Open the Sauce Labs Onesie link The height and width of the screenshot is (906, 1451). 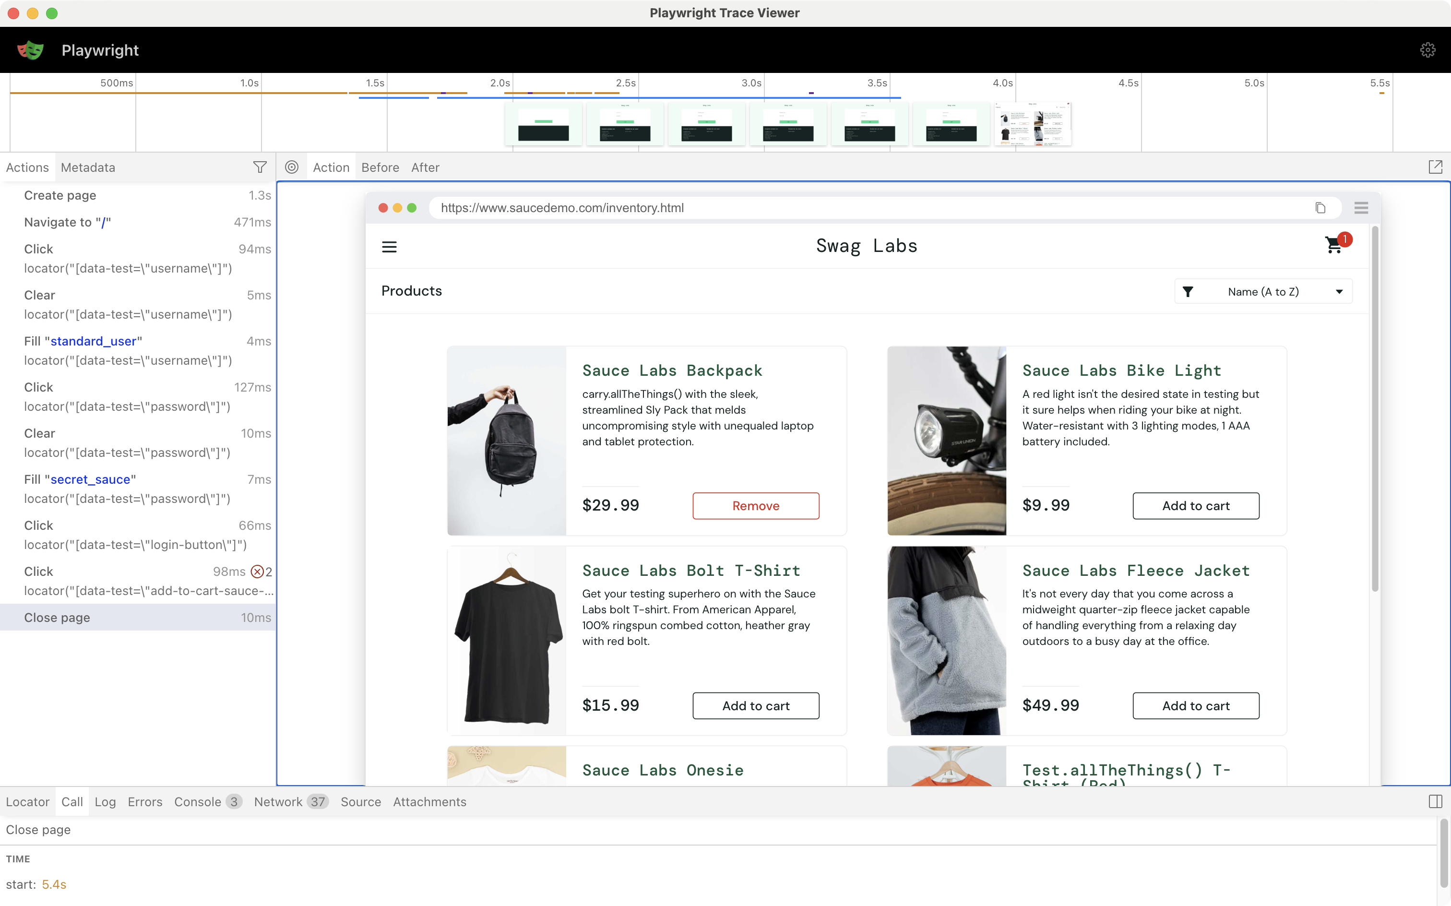(x=663, y=770)
